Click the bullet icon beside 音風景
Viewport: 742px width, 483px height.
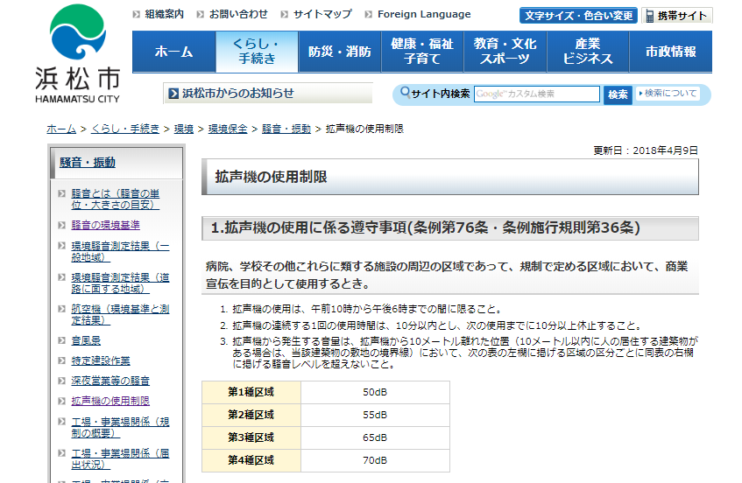pyautogui.click(x=61, y=340)
